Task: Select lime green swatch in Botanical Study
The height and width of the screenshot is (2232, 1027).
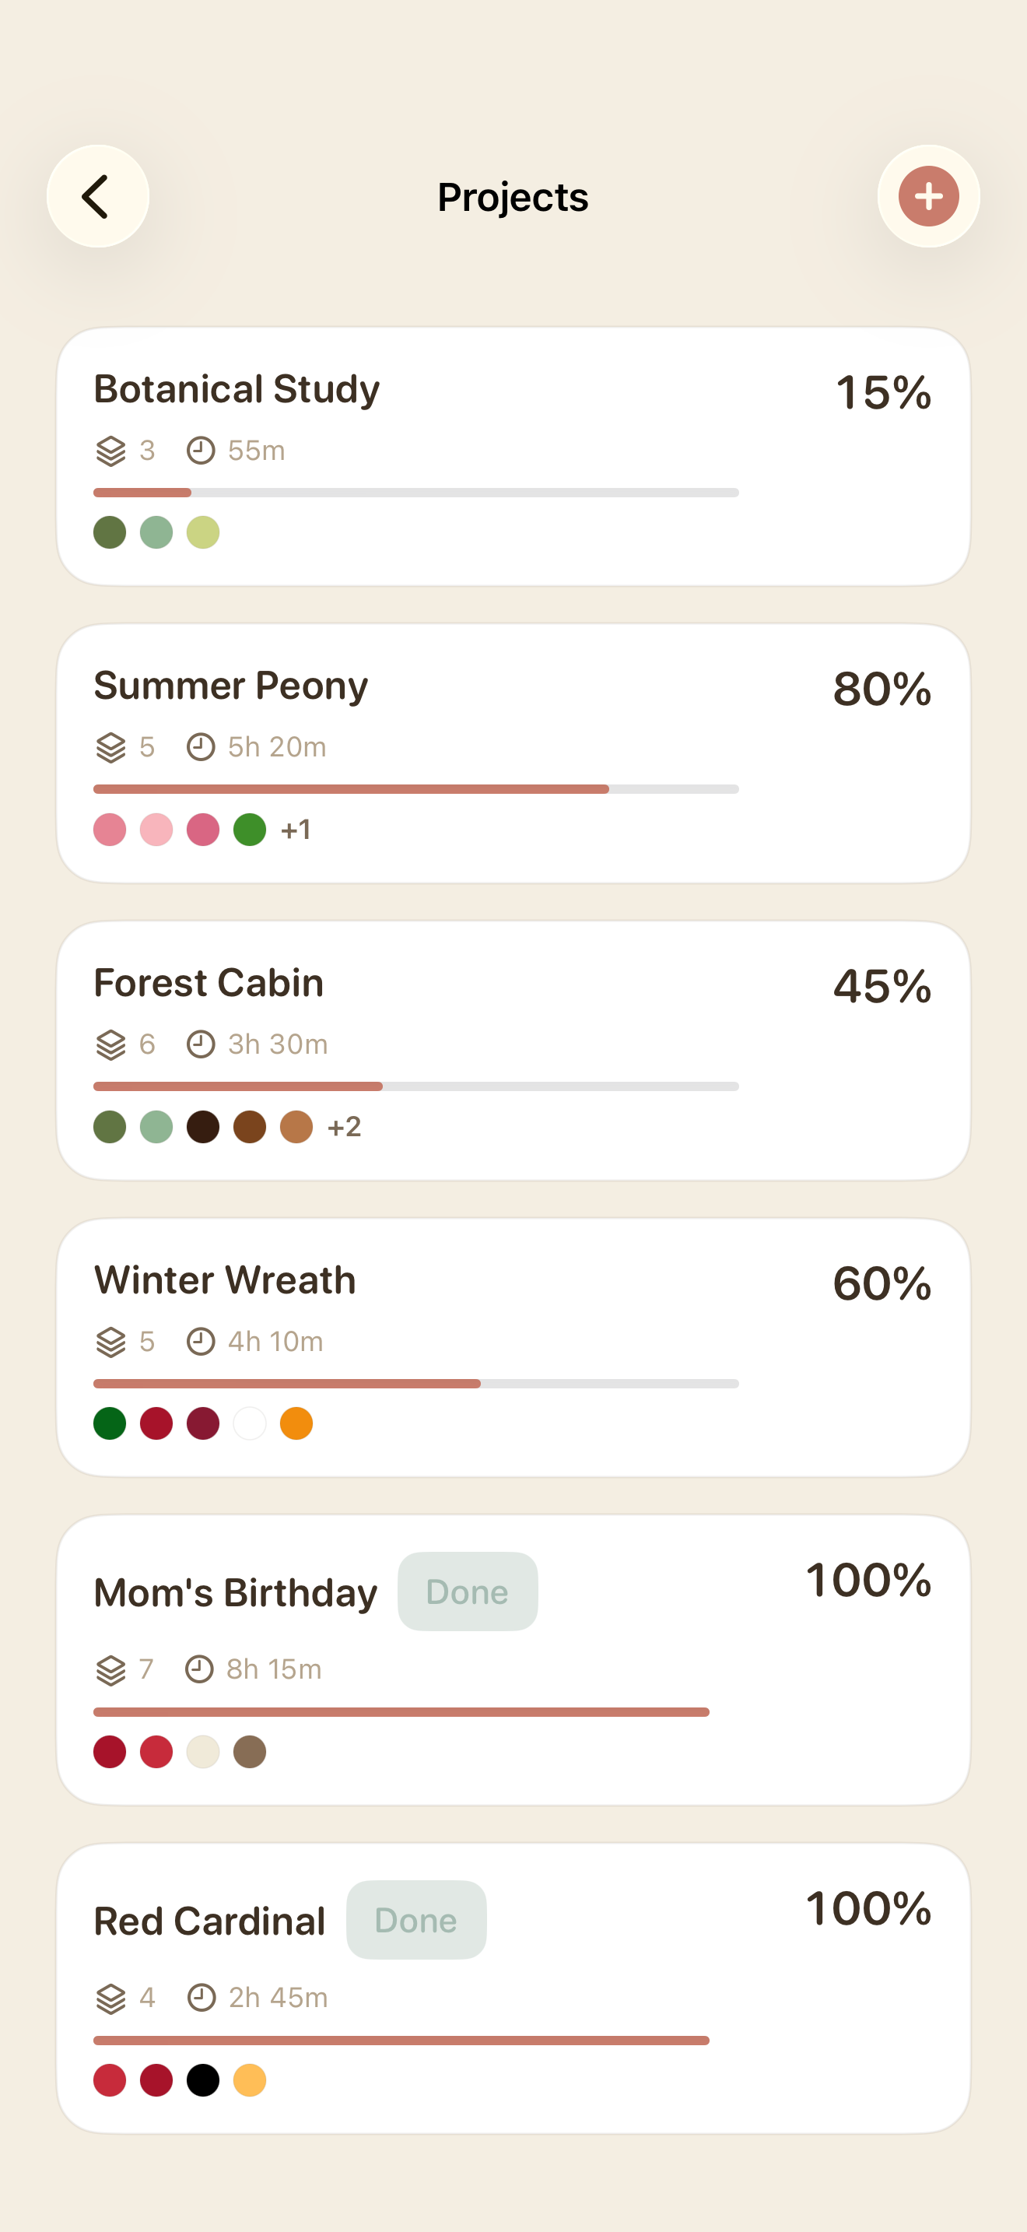Action: [202, 532]
